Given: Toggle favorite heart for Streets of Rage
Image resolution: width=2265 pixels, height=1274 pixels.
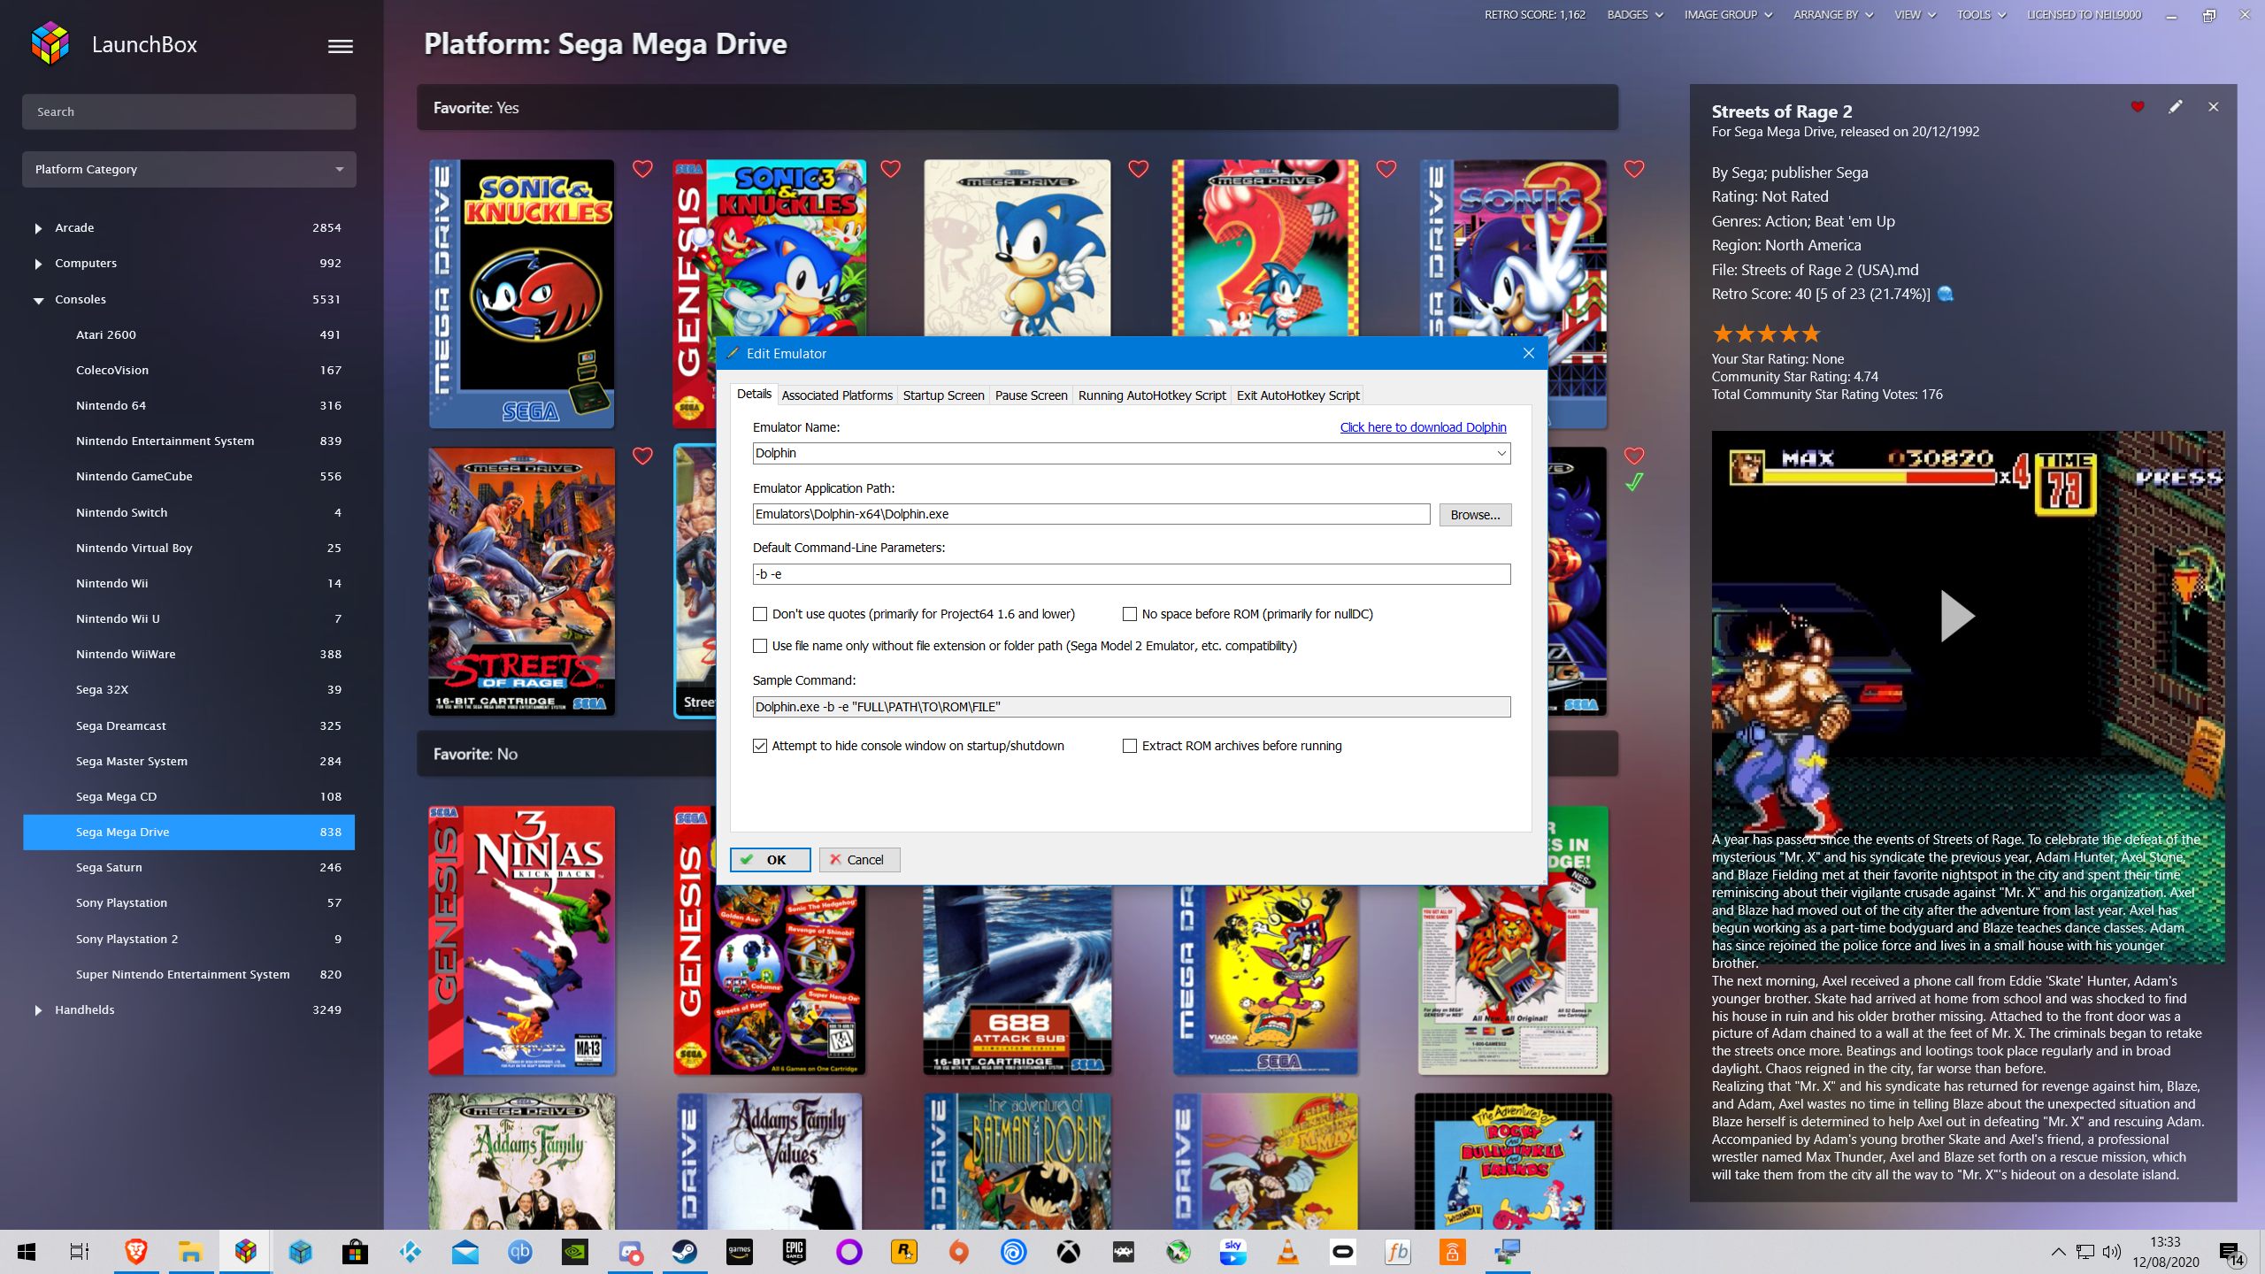Looking at the screenshot, I should (642, 456).
